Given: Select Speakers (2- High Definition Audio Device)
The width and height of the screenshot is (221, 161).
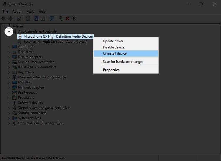Looking at the screenshot, I should tap(55, 42).
